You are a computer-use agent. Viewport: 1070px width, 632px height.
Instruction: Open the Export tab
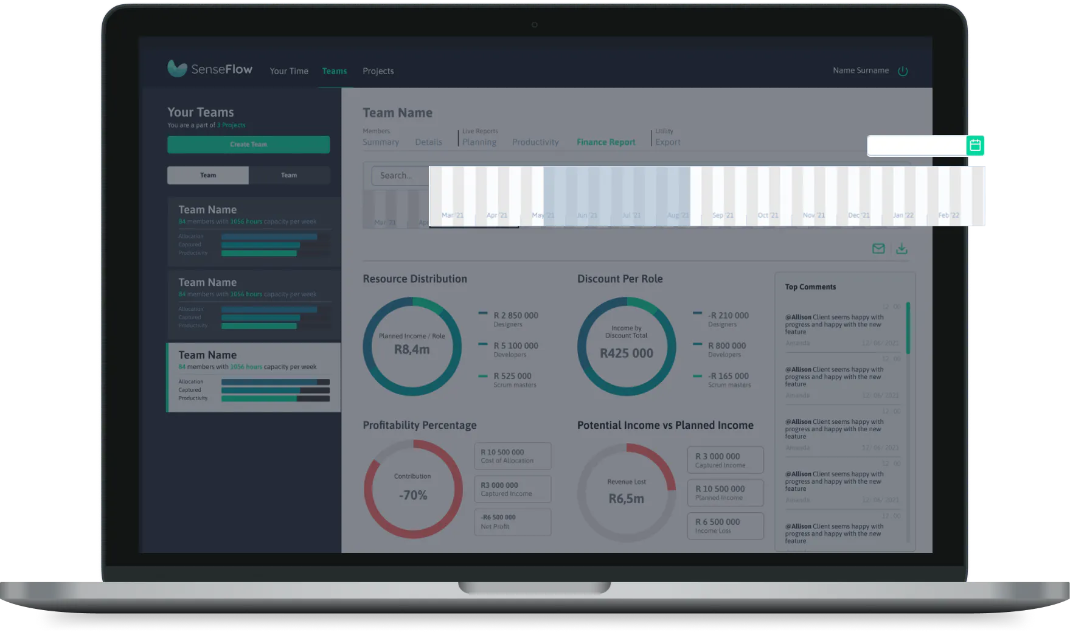click(x=668, y=142)
